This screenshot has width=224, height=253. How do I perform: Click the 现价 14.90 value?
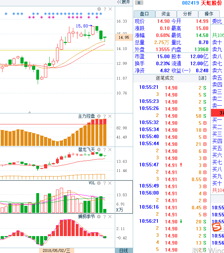[x=163, y=21]
